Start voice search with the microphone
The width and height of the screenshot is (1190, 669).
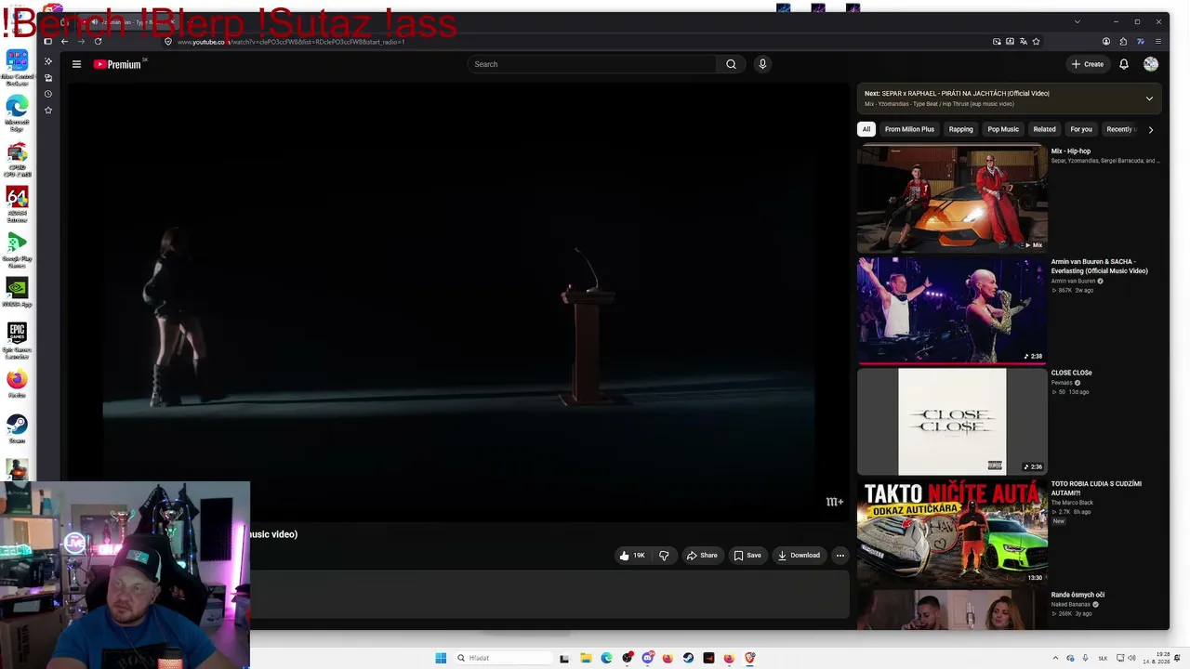click(x=762, y=64)
